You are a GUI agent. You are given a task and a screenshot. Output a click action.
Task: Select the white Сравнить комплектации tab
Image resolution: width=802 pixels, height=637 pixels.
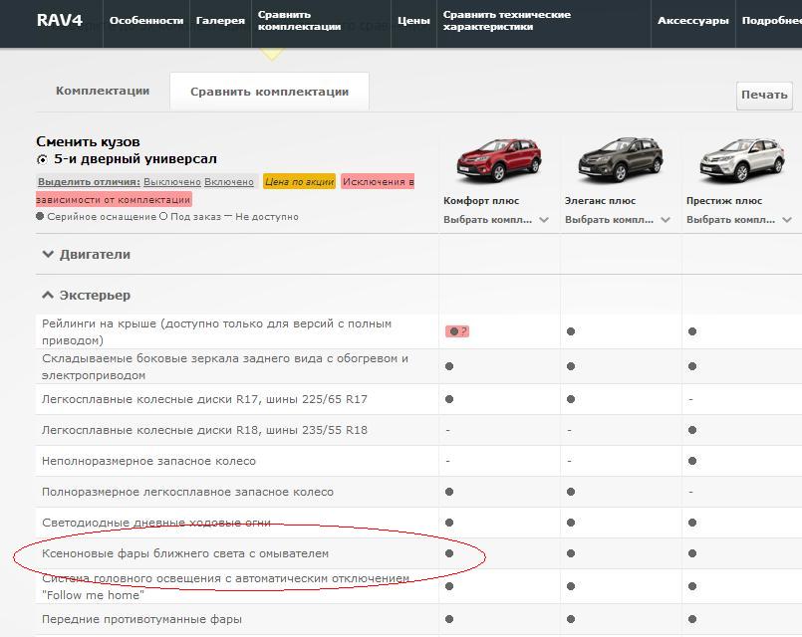[270, 92]
